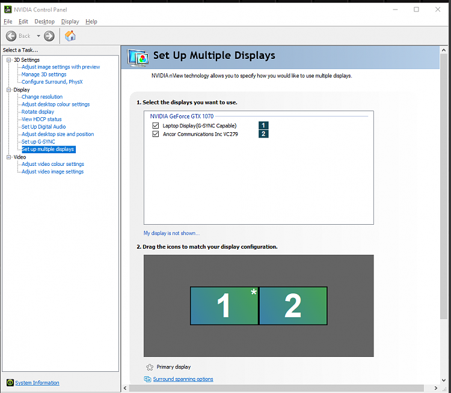The image size is (451, 393).
Task: Click the 'My display is not shown...' link
Action: (172, 233)
